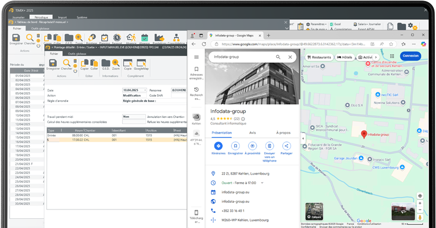Image resolution: width=436 pixels, height=228 pixels.
Task: Select the Restaurants filter chip
Action: pyautogui.click(x=318, y=57)
